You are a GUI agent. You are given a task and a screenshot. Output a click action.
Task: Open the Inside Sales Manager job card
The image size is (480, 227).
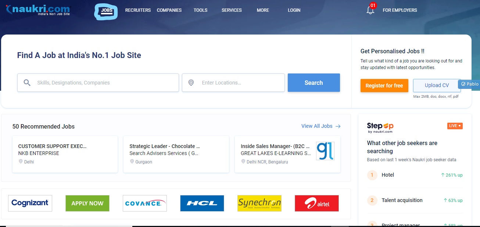coord(287,154)
